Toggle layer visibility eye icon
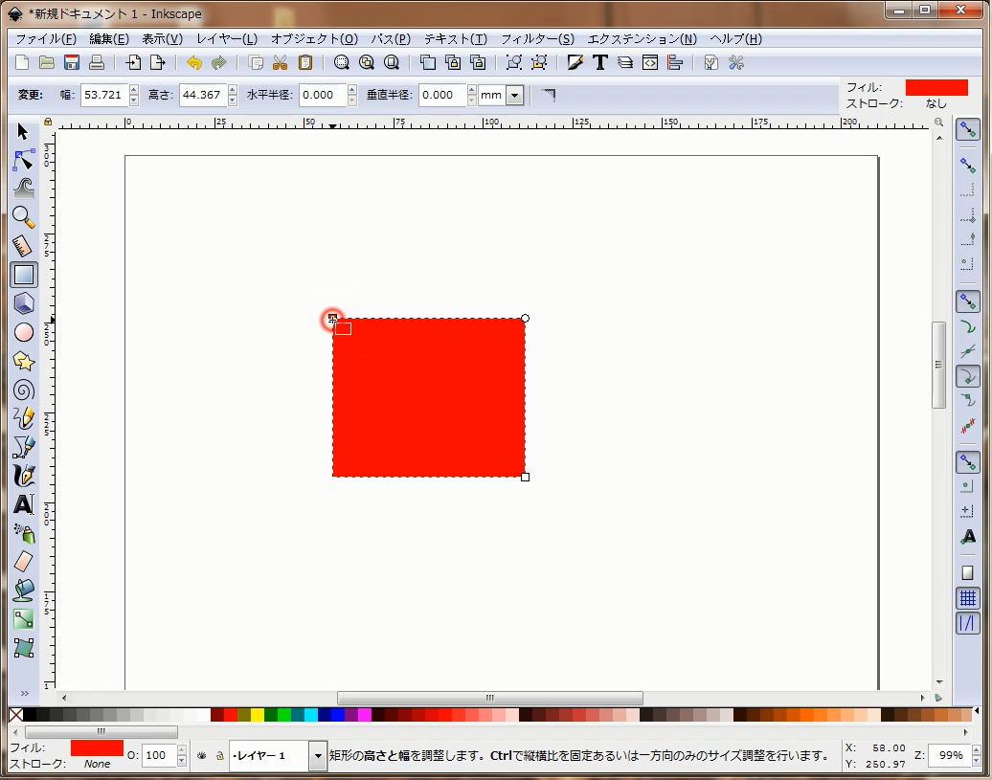 (202, 755)
